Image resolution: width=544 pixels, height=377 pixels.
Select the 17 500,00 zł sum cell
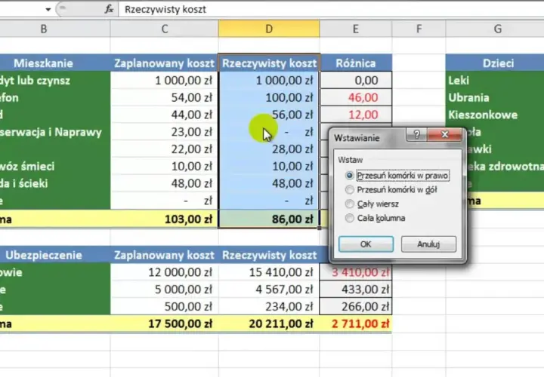click(165, 323)
